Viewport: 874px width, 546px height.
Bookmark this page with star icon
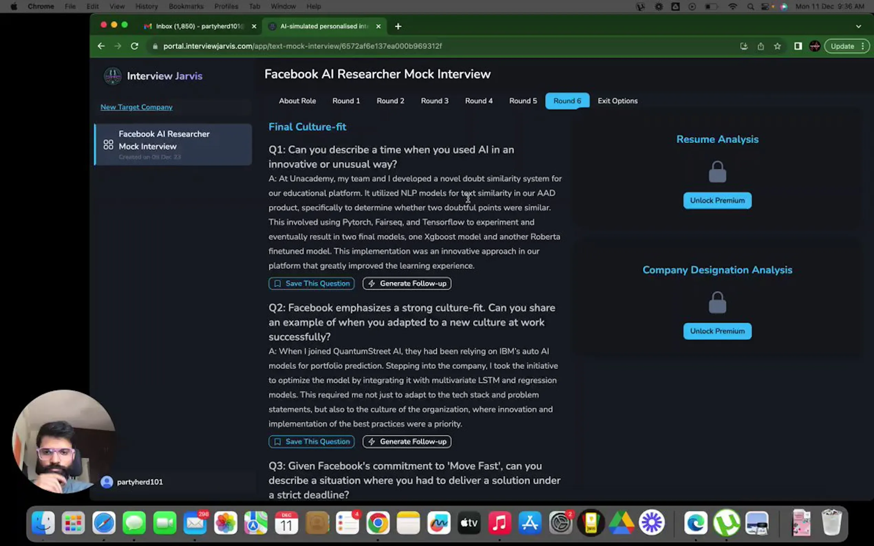[x=777, y=46]
